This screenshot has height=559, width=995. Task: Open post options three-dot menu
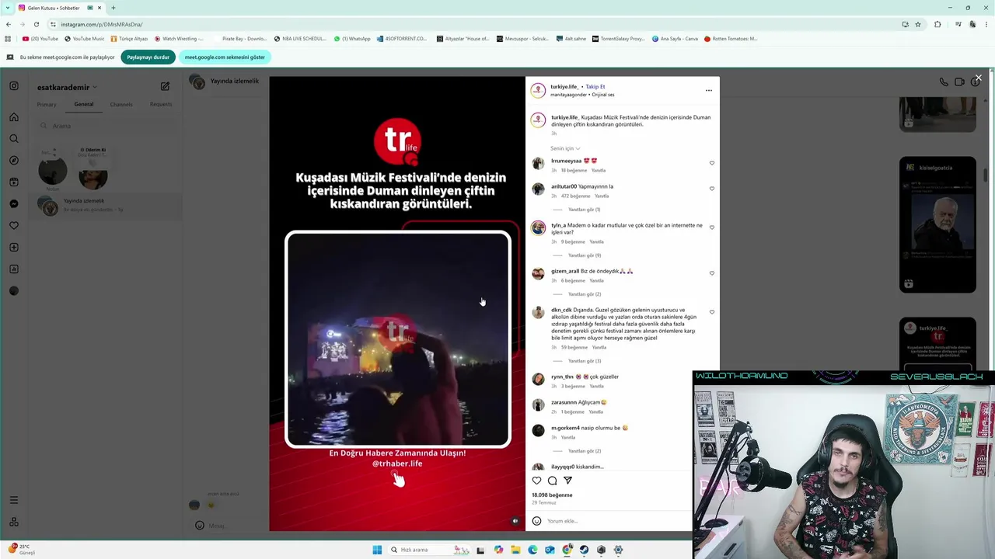708,90
